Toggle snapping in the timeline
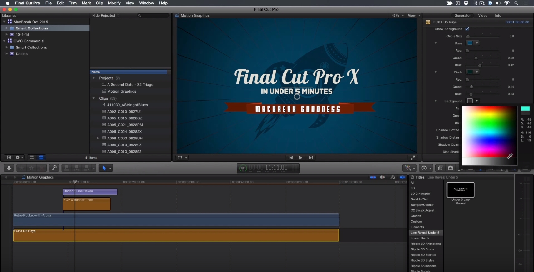This screenshot has width=534, height=272. pyautogui.click(x=402, y=177)
